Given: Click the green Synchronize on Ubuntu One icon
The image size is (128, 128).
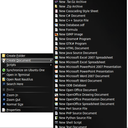Looking at the screenshot, I should (4, 70).
